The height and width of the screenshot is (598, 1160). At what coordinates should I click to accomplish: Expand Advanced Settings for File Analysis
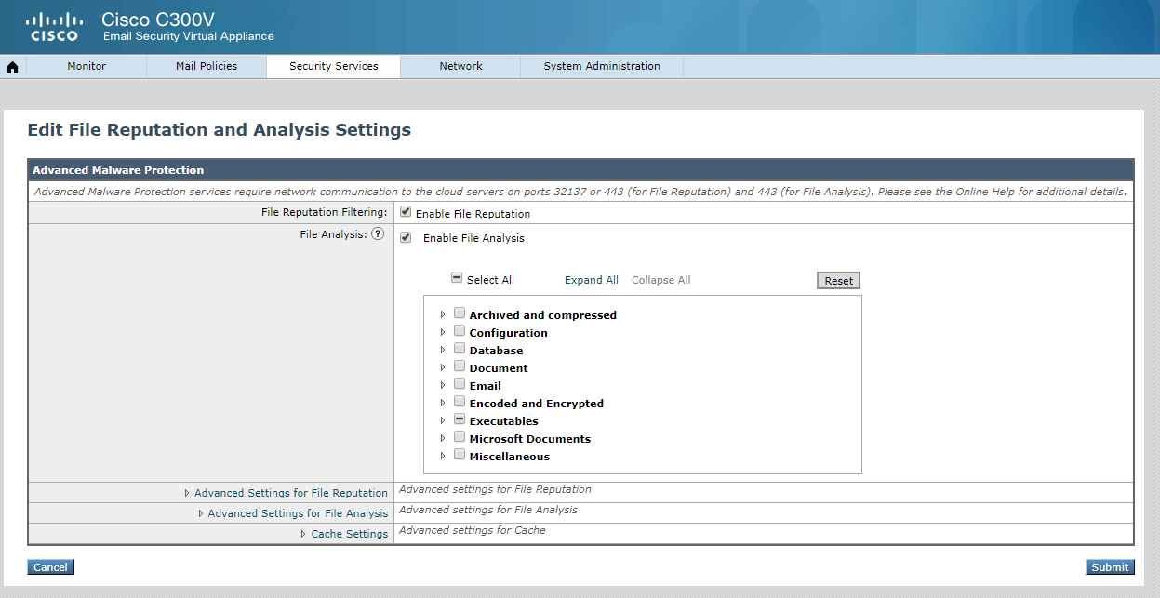(x=293, y=513)
